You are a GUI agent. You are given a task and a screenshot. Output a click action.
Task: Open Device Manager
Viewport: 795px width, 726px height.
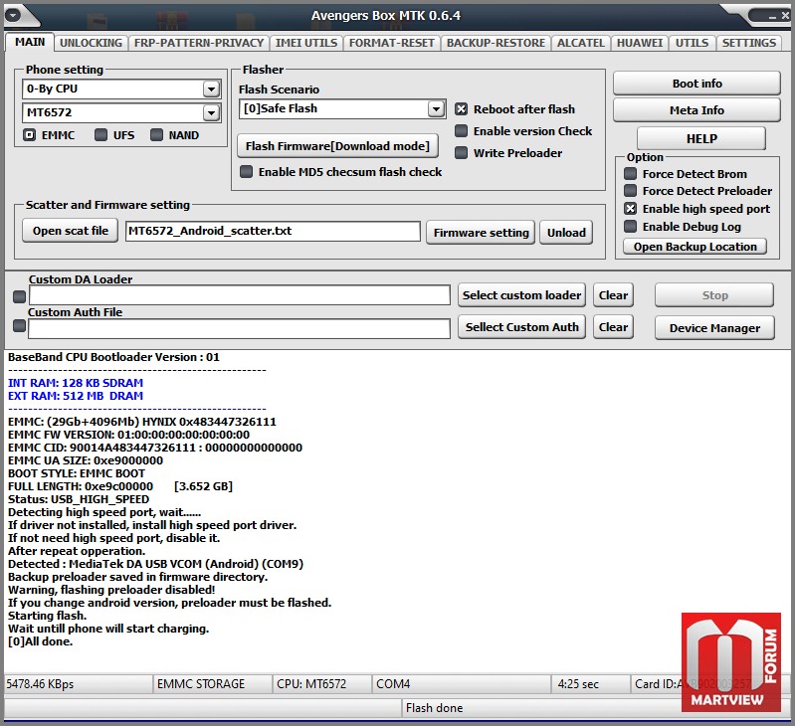714,328
